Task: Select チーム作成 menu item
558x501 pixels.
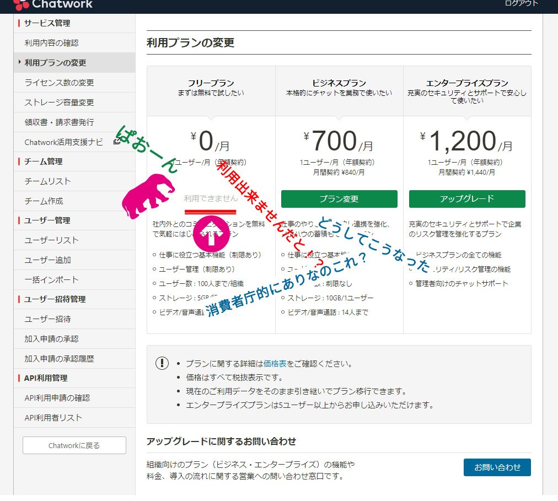Action: coord(74,201)
